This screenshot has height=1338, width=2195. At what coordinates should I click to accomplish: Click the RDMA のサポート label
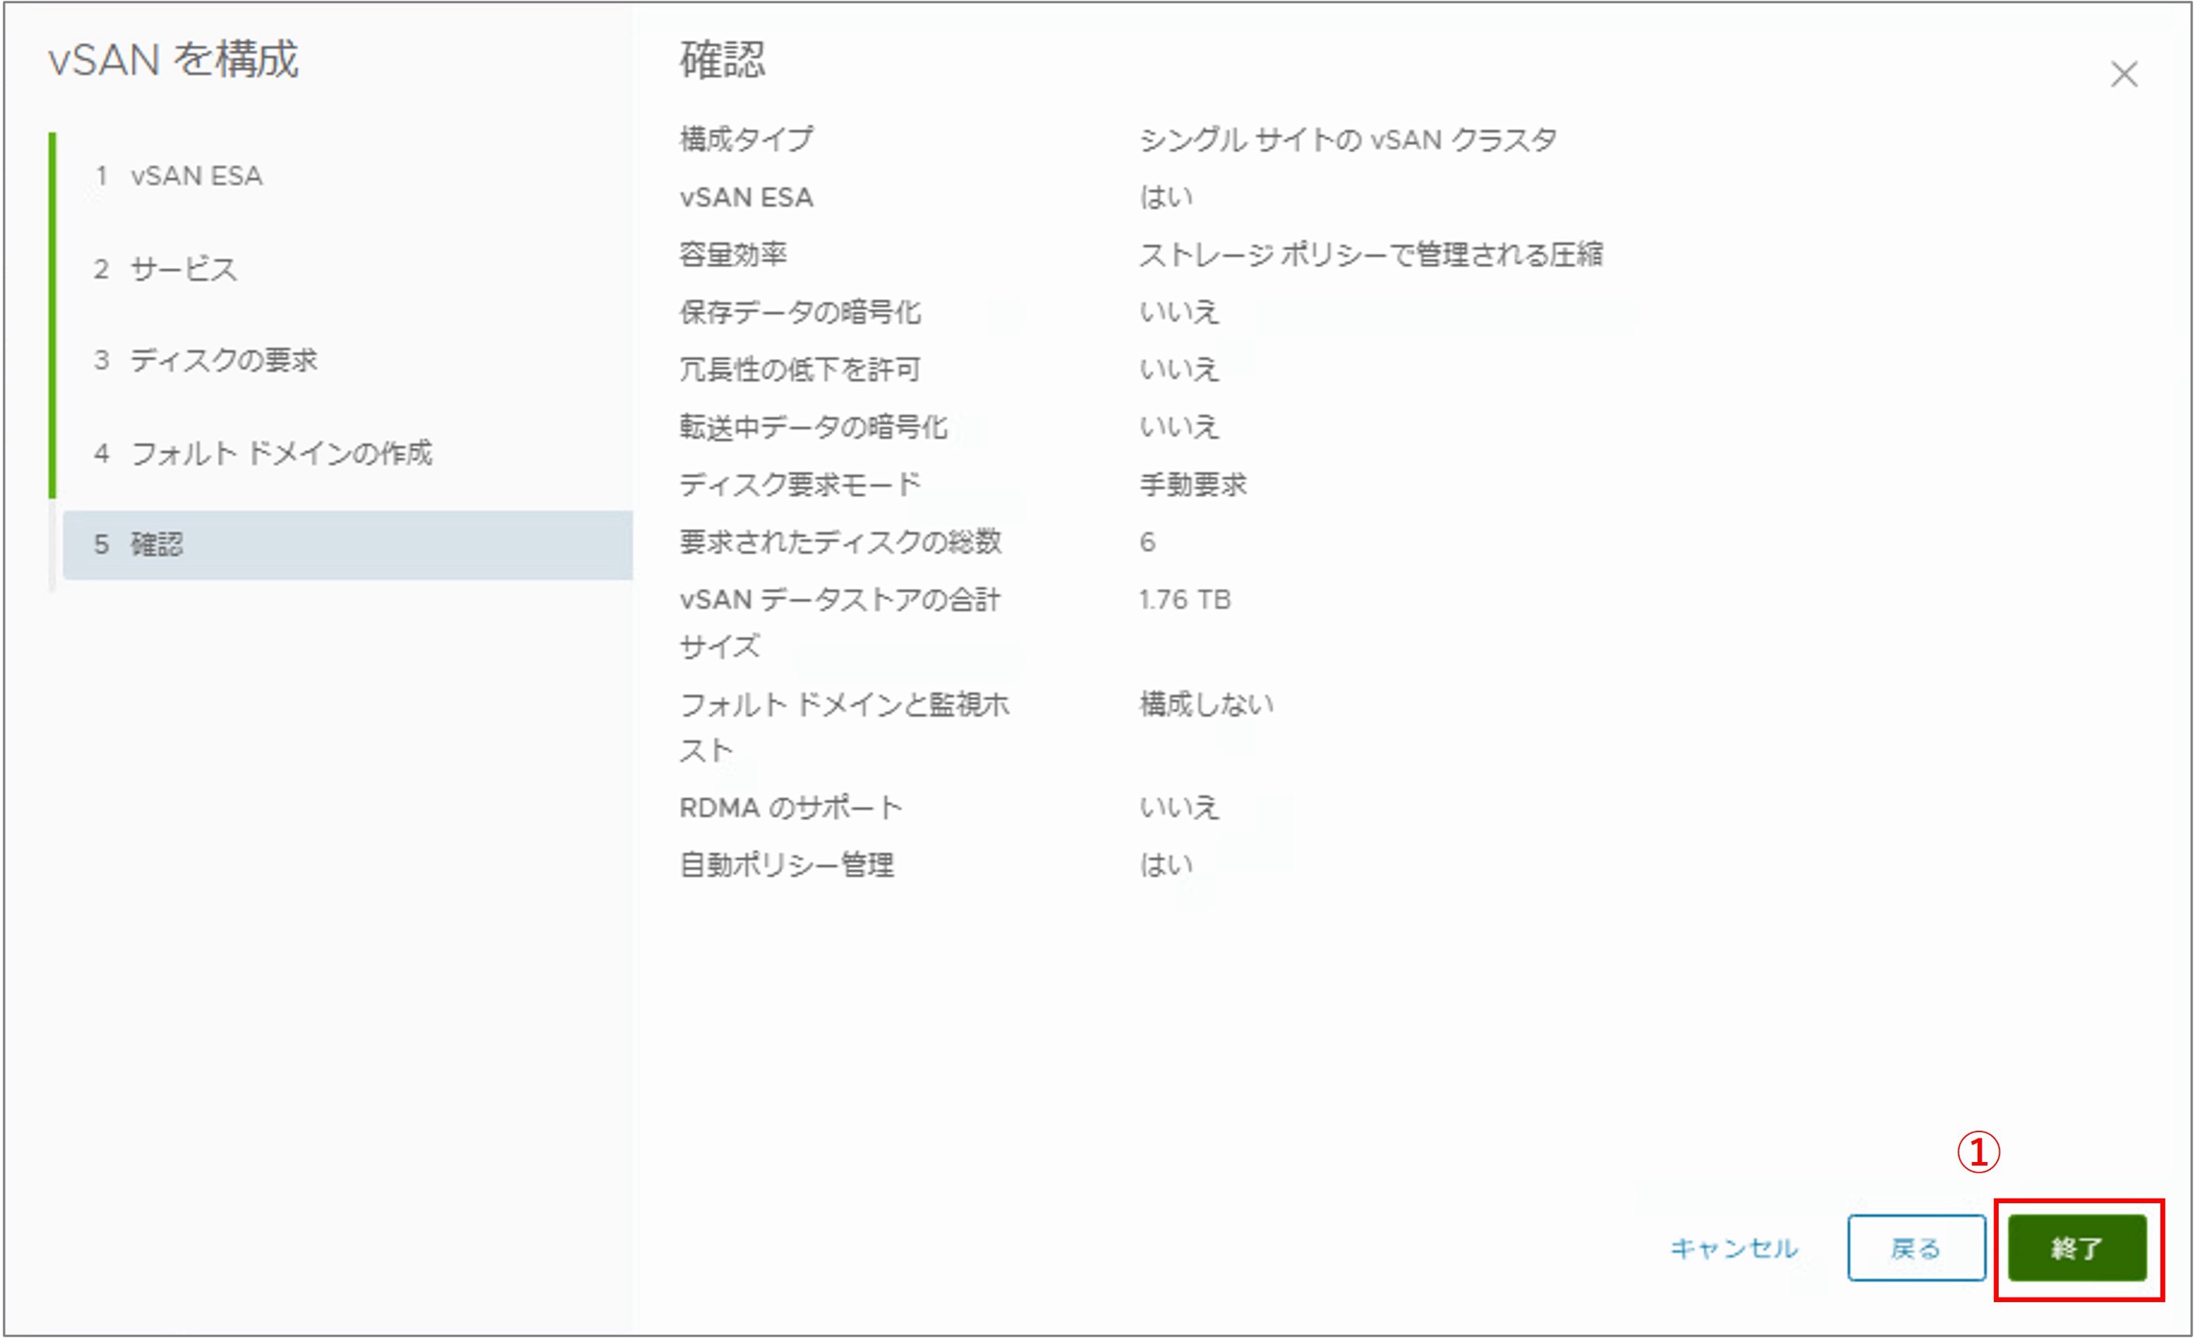(791, 807)
